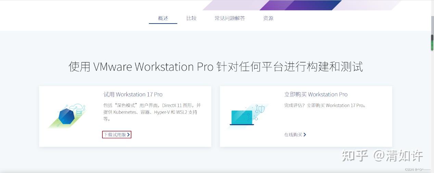Click the 下载试用版 link
This screenshot has height=173, width=434.
[x=117, y=135]
